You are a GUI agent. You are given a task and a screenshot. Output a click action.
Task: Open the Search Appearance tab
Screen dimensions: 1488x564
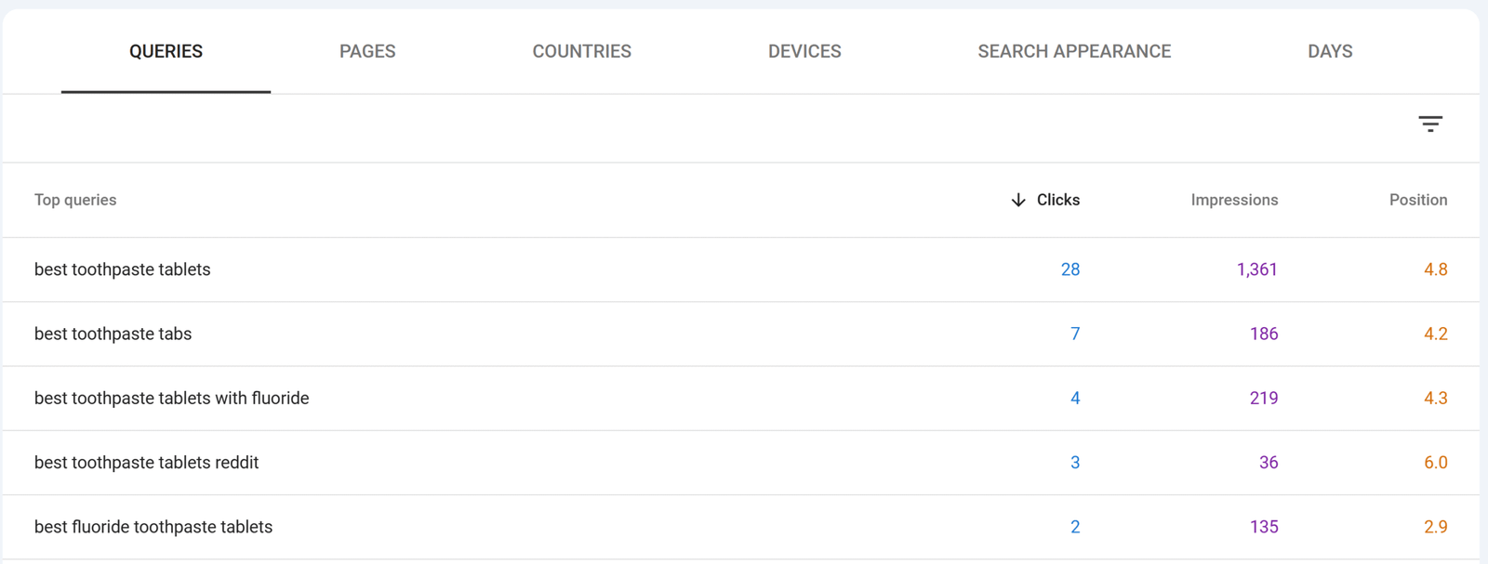click(1074, 52)
